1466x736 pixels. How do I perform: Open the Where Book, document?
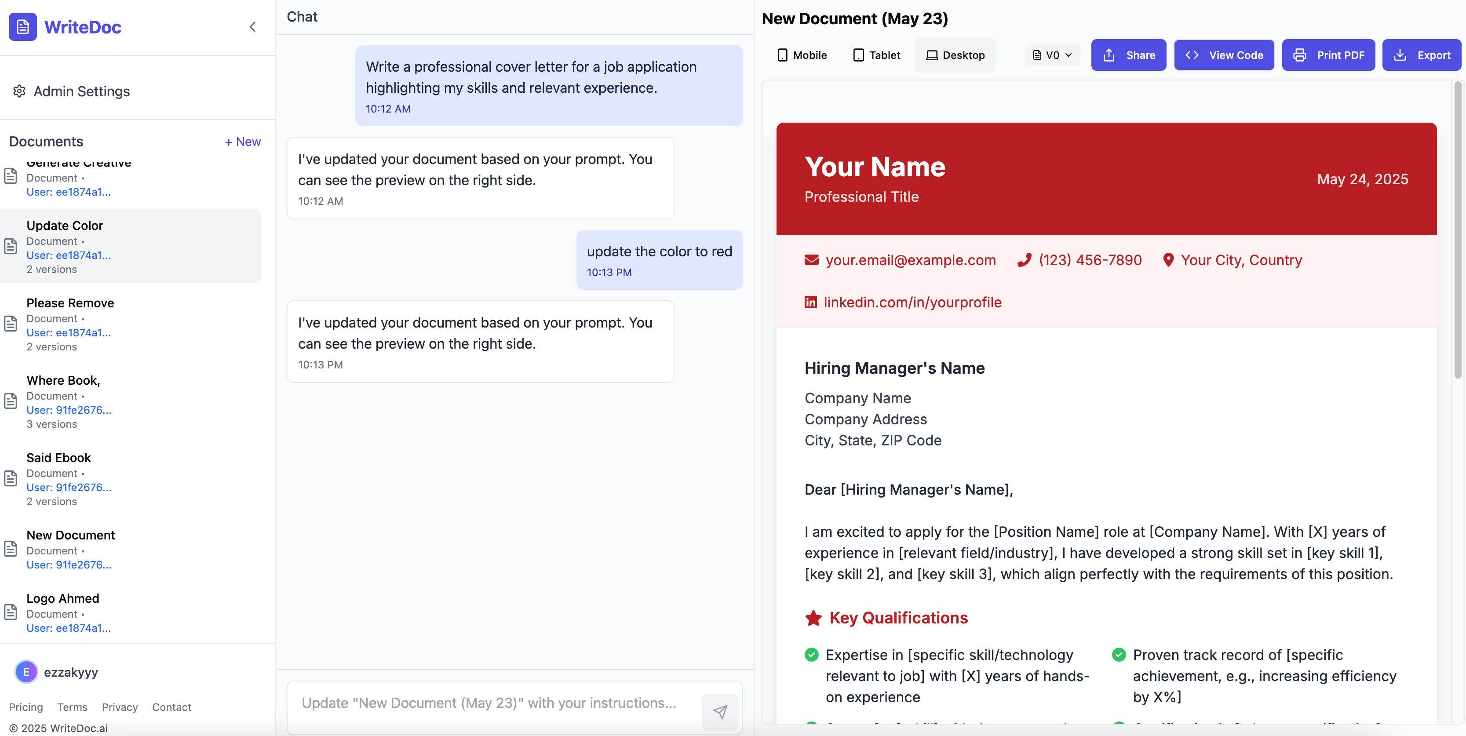[x=131, y=401]
